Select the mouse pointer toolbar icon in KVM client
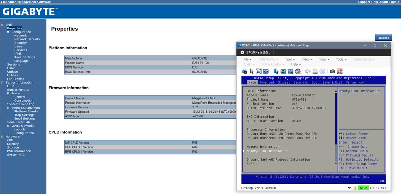This screenshot has height=194, width=401. 252,71
